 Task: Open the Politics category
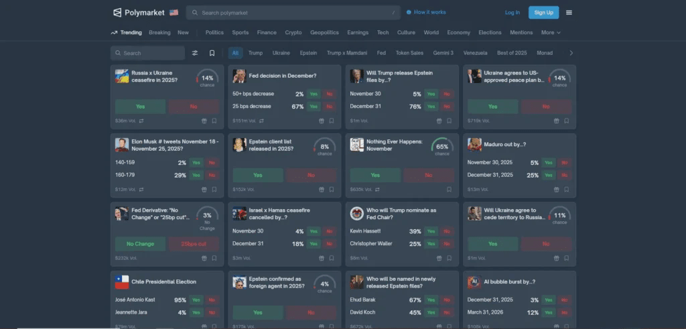(x=214, y=33)
